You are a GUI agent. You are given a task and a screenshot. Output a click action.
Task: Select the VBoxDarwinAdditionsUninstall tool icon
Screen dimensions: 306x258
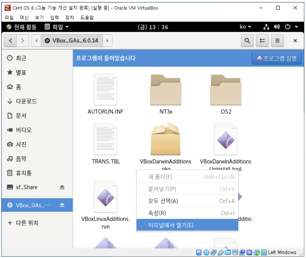point(226,139)
